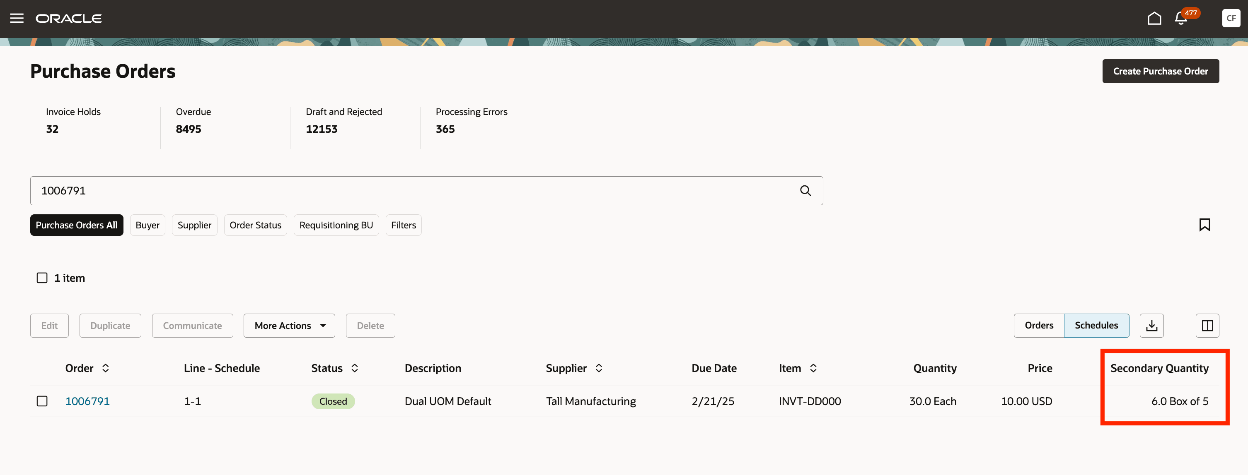Viewport: 1248px width, 475px height.
Task: Open the hamburger navigation menu
Action: [17, 18]
